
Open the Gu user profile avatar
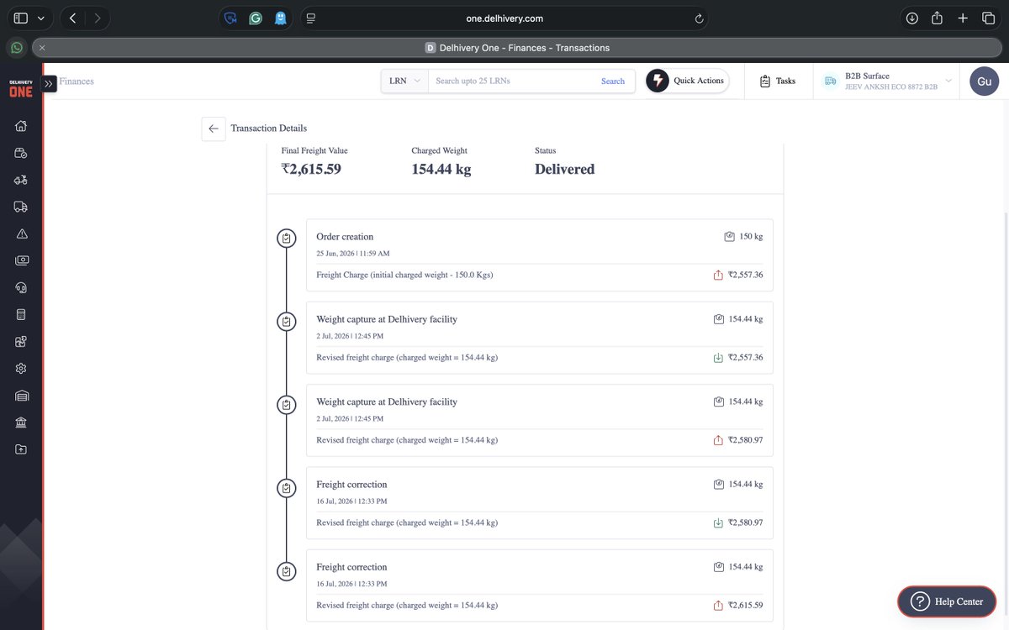pyautogui.click(x=984, y=81)
